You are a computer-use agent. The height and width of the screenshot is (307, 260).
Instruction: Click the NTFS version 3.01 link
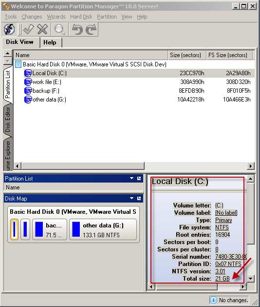220,271
